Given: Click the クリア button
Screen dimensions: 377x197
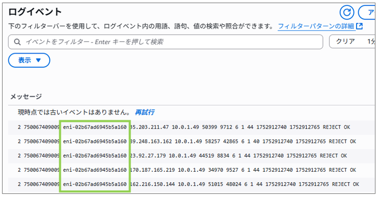Looking at the screenshot, I should click(346, 42).
